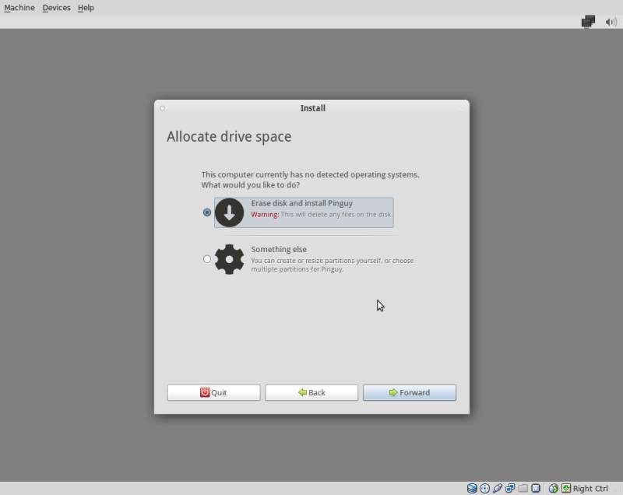This screenshot has width=623, height=495.
Task: Click the Install window menu button
Action: click(163, 108)
